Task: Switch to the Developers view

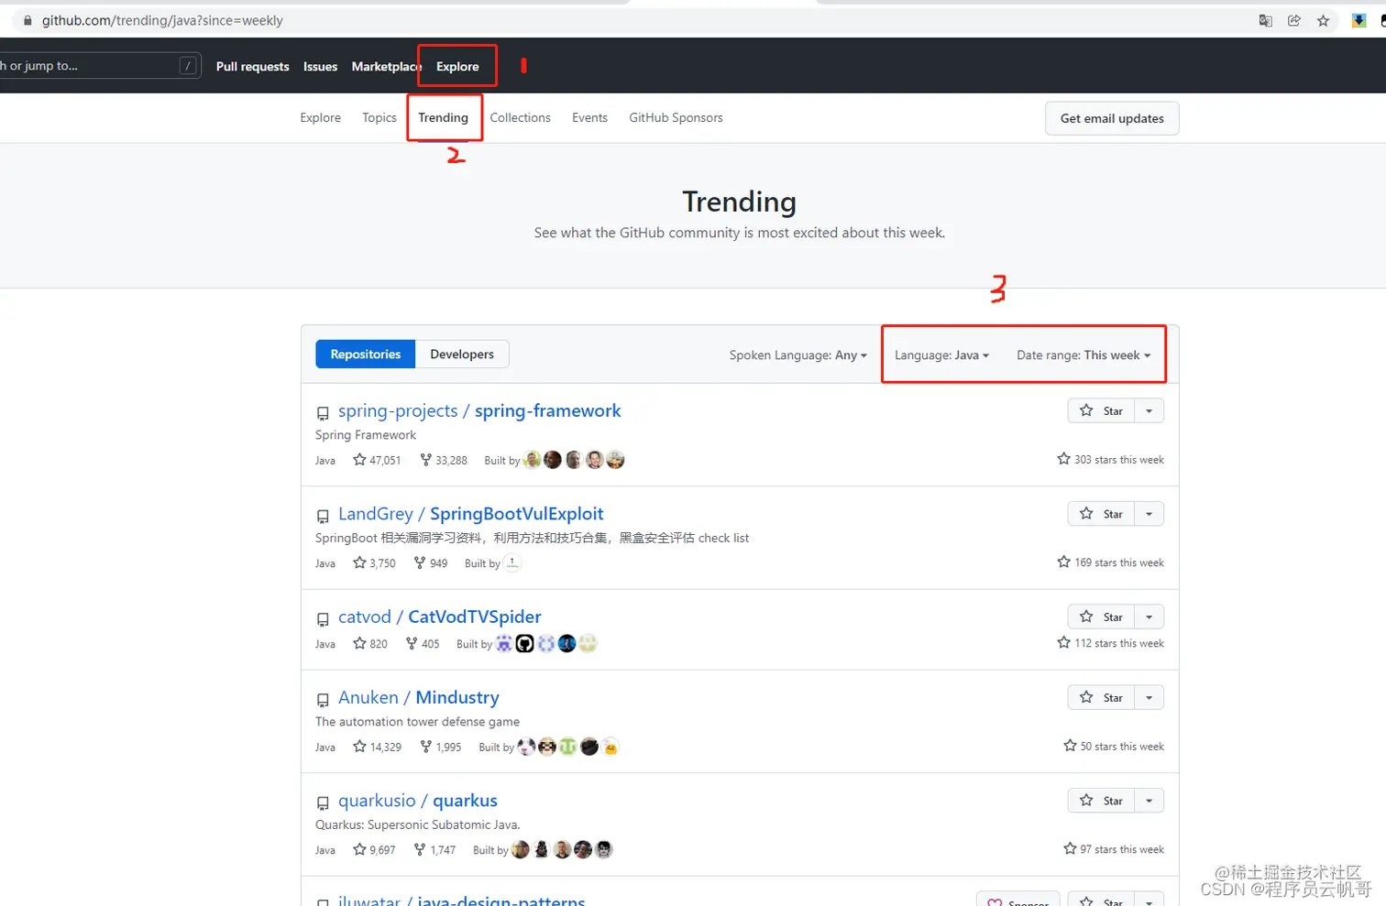Action: [462, 355]
